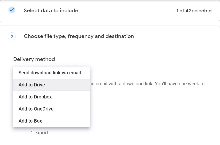This screenshot has height=145, width=220.
Task: Click the word OneDrive in the list
Action: pos(44,109)
